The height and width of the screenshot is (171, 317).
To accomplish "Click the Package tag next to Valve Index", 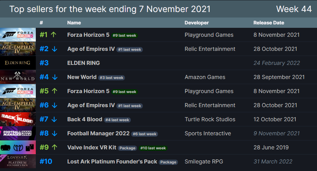I will coord(127,148).
